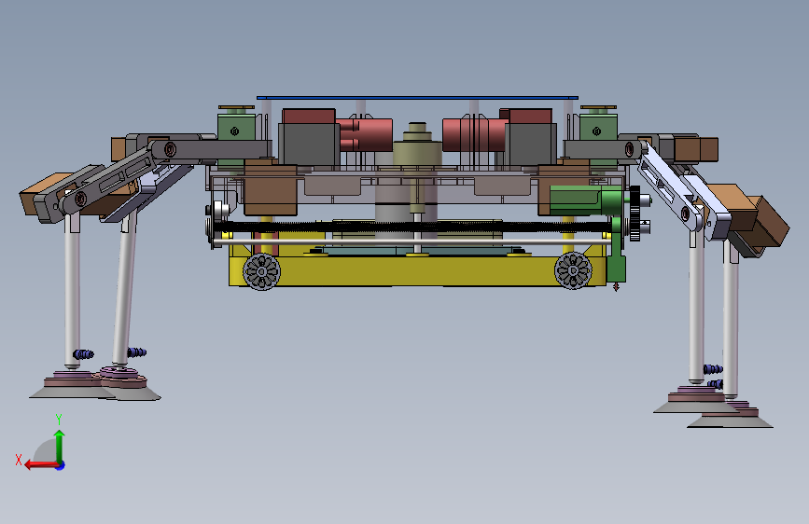Screen dimensions: 809x524
Task: Select the blue origin ball of the triad
Action: [x=61, y=465]
